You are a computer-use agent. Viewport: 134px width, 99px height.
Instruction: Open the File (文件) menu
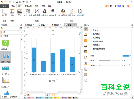click(5, 6)
